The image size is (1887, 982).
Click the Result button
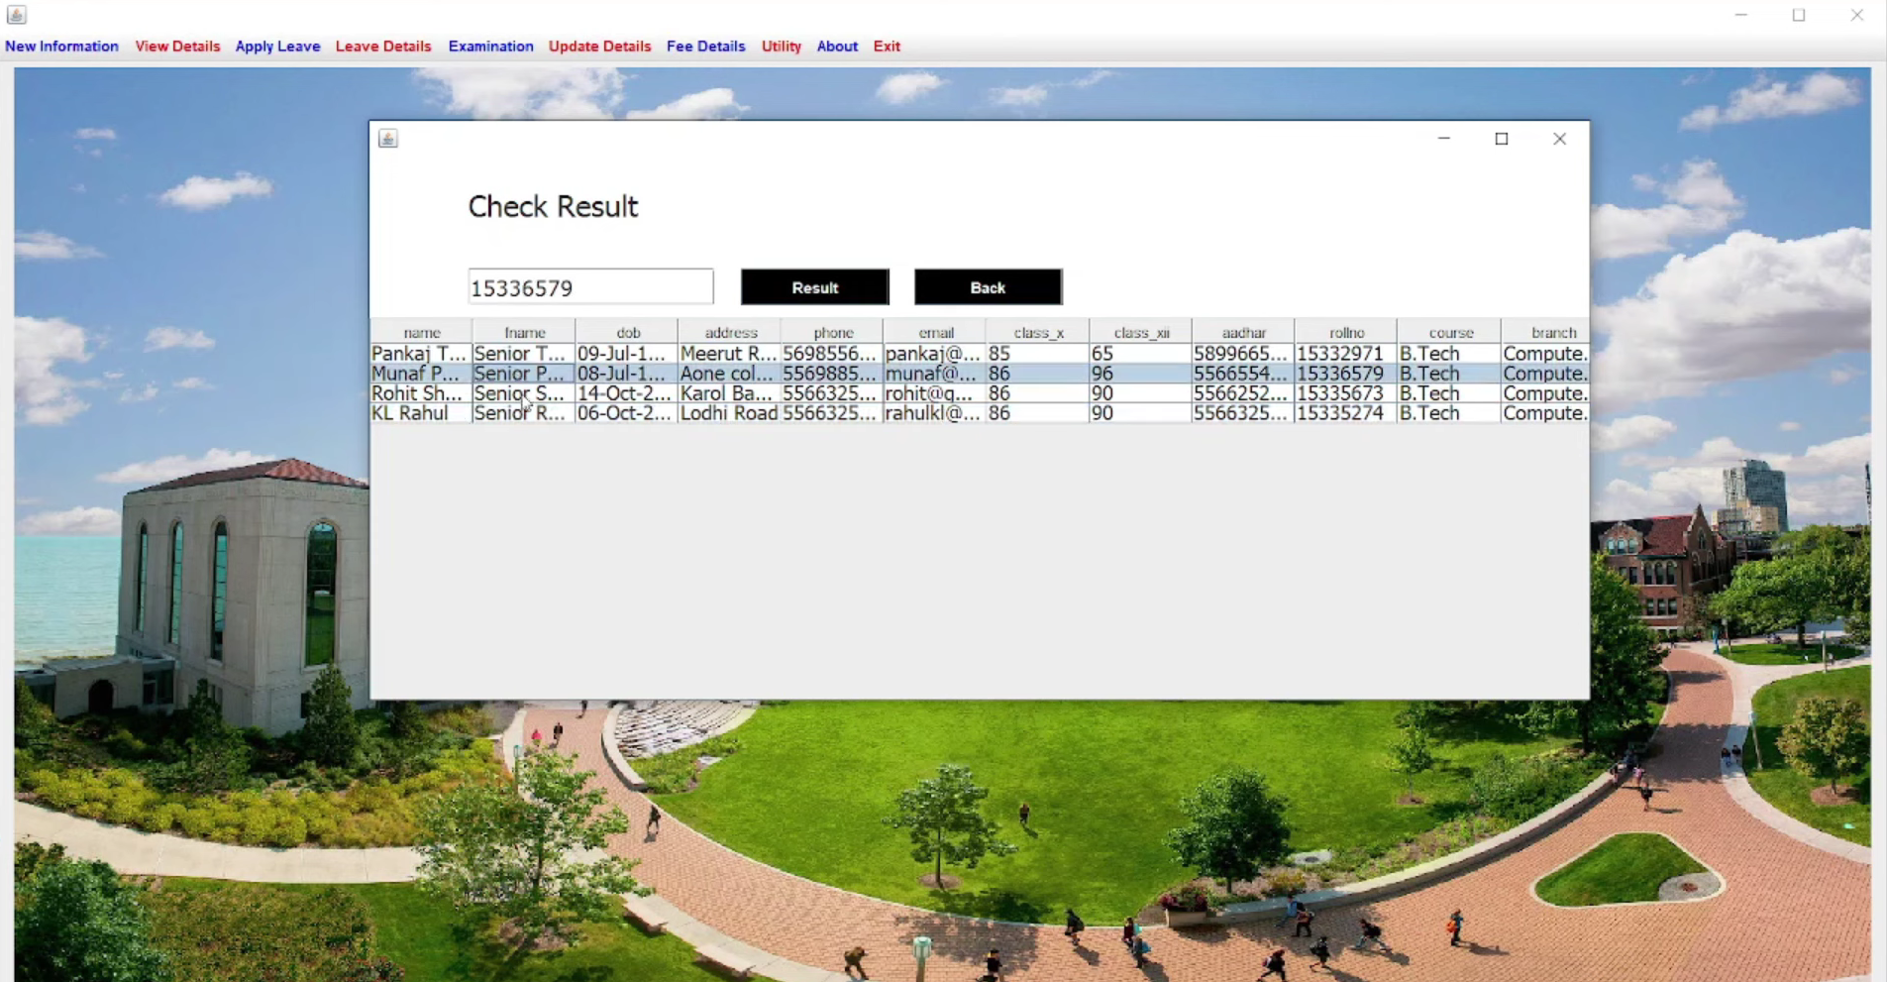coord(814,287)
